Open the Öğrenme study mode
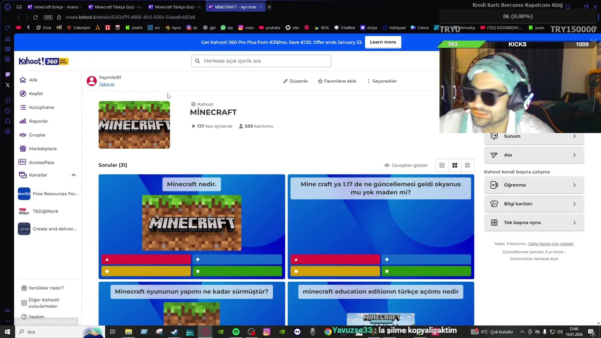This screenshot has width=601, height=338. [534, 185]
